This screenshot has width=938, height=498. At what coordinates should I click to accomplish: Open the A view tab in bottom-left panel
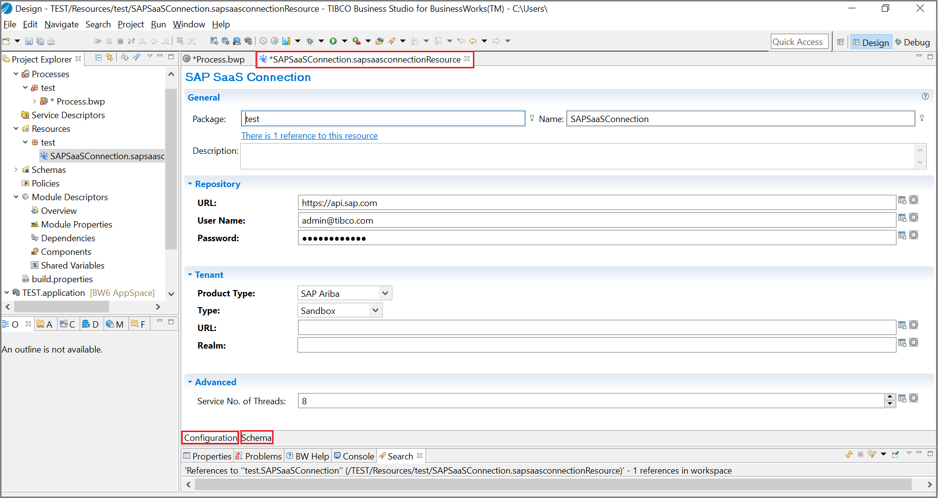[44, 324]
